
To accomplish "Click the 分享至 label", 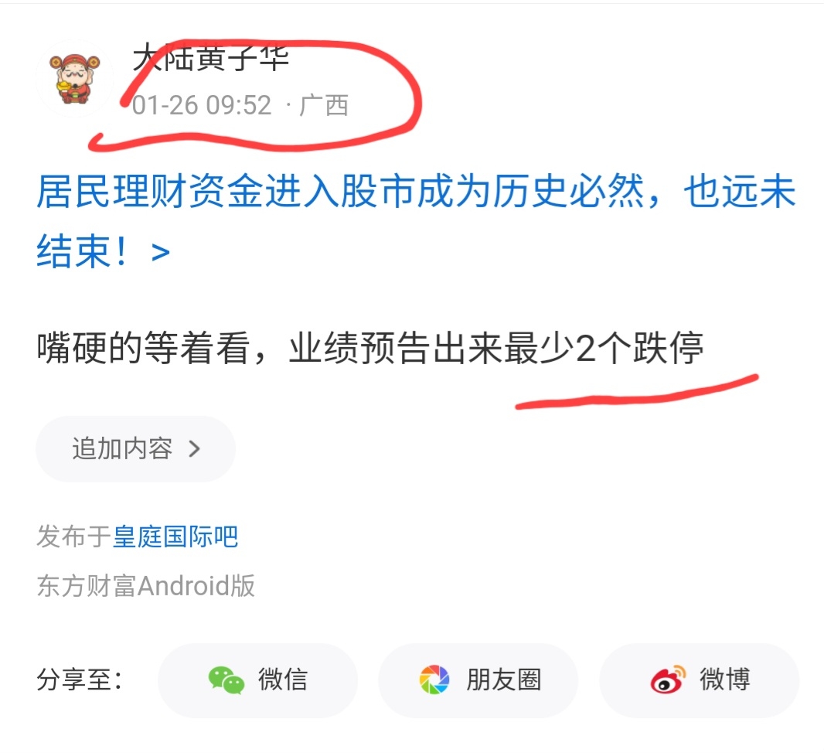I will [80, 680].
